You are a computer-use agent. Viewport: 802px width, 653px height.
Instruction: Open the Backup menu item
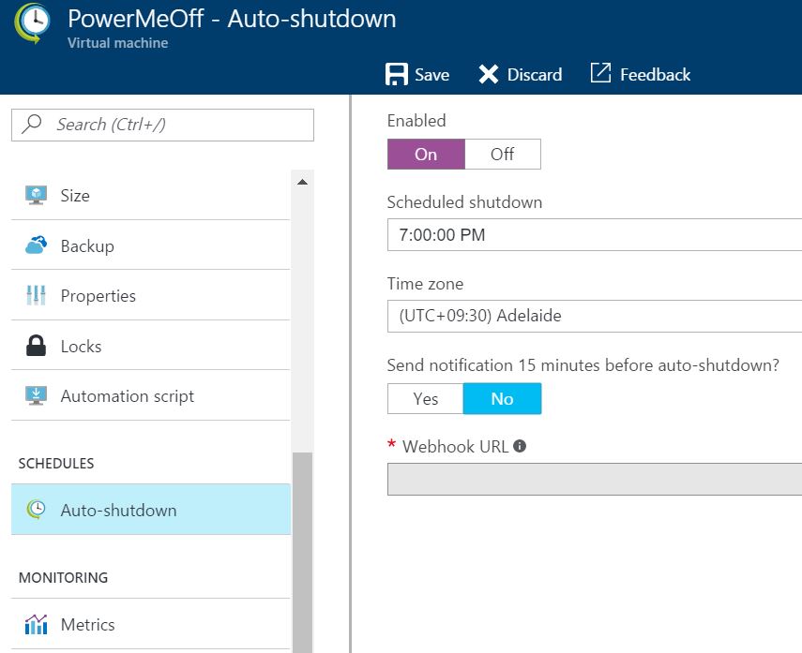(x=150, y=245)
